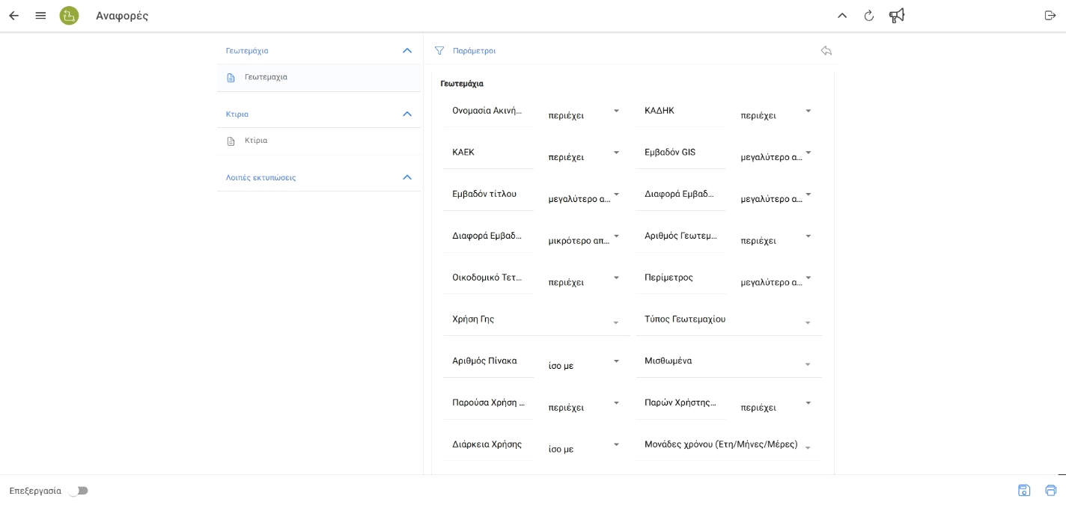Click the logout icon

1050,16
